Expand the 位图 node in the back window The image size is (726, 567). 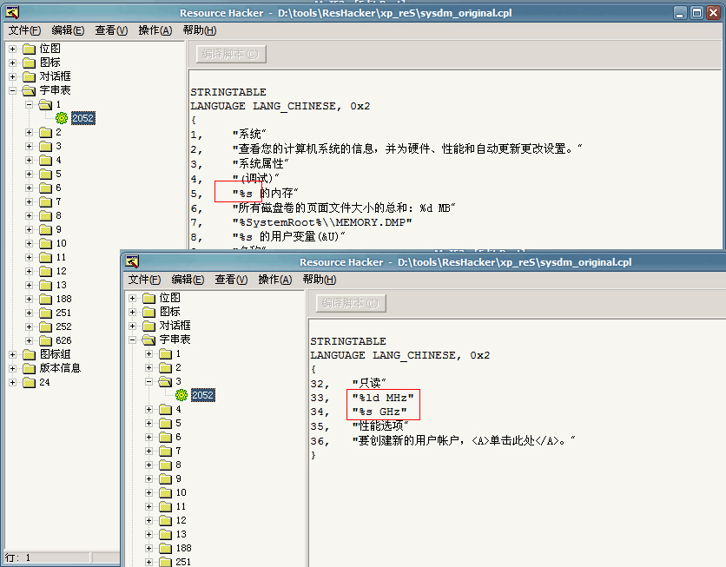click(12, 49)
